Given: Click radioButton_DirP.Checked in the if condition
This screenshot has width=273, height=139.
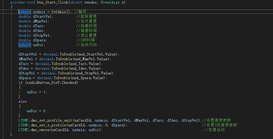Looking at the screenshot, I should point(52,83).
